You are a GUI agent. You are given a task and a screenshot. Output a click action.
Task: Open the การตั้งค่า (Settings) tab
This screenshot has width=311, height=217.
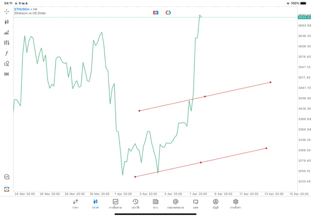click(236, 203)
